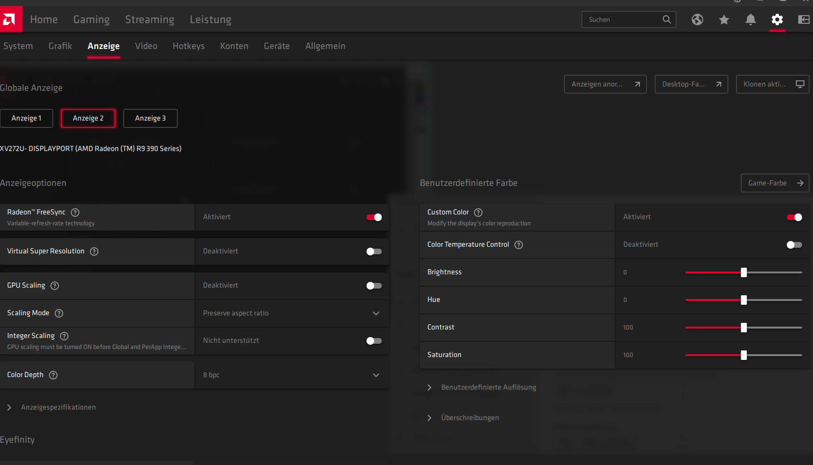Open the favorites star icon

tap(724, 19)
